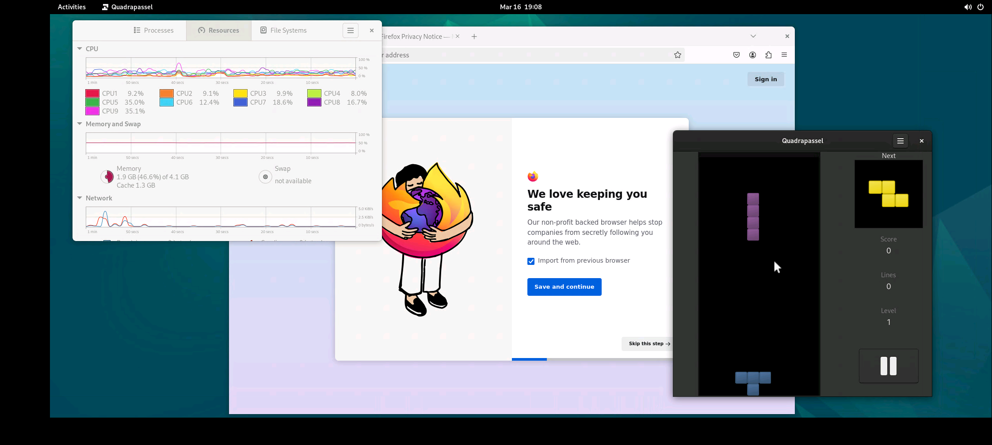
Task: Click the Next piece preview box
Action: point(889,194)
